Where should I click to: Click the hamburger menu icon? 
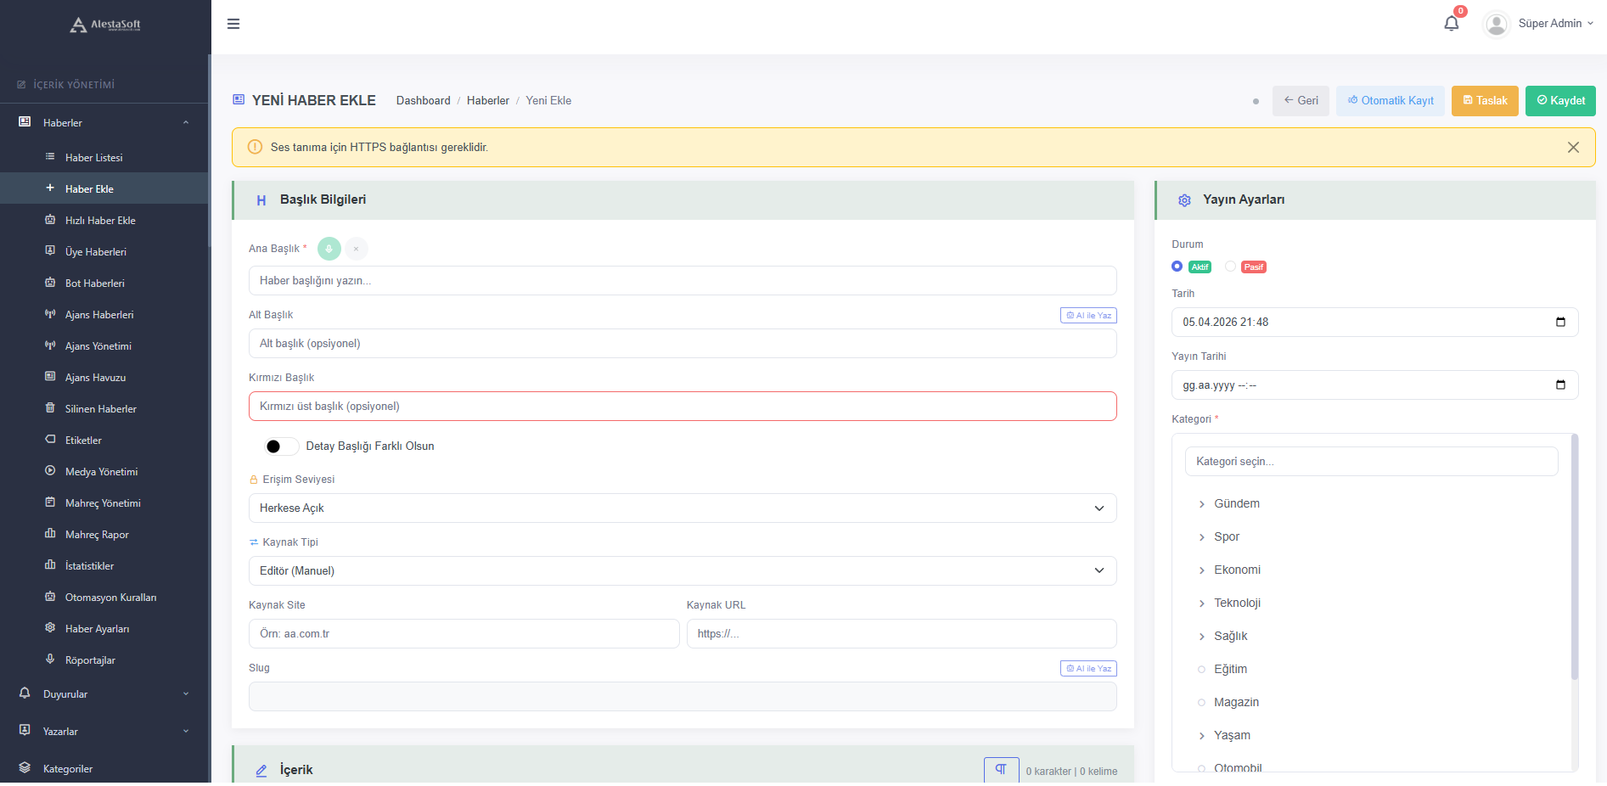[233, 24]
